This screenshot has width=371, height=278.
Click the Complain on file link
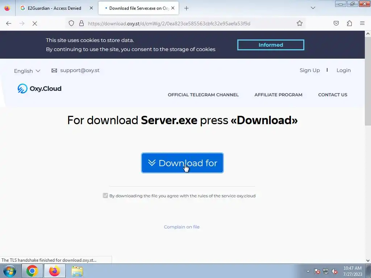(182, 227)
